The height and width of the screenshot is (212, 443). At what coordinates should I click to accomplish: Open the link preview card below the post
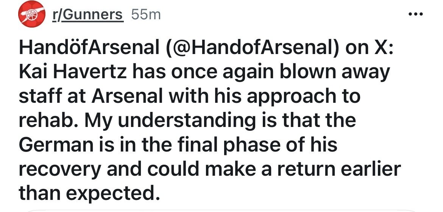click(x=221, y=210)
